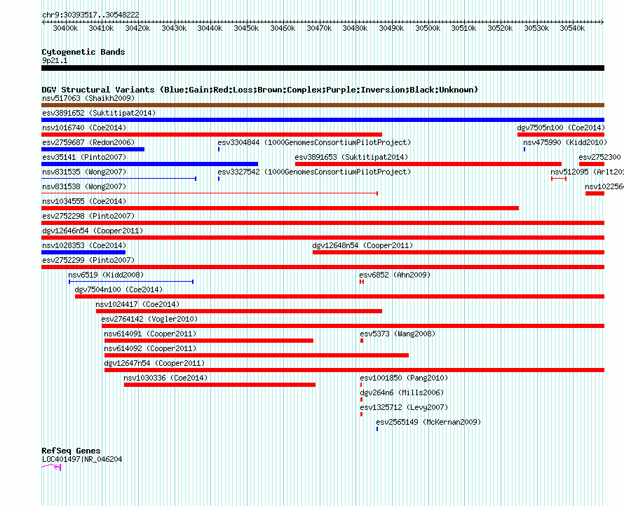Click the red esv3891653 loss bar
The height and width of the screenshot is (506, 624).
coord(428,164)
